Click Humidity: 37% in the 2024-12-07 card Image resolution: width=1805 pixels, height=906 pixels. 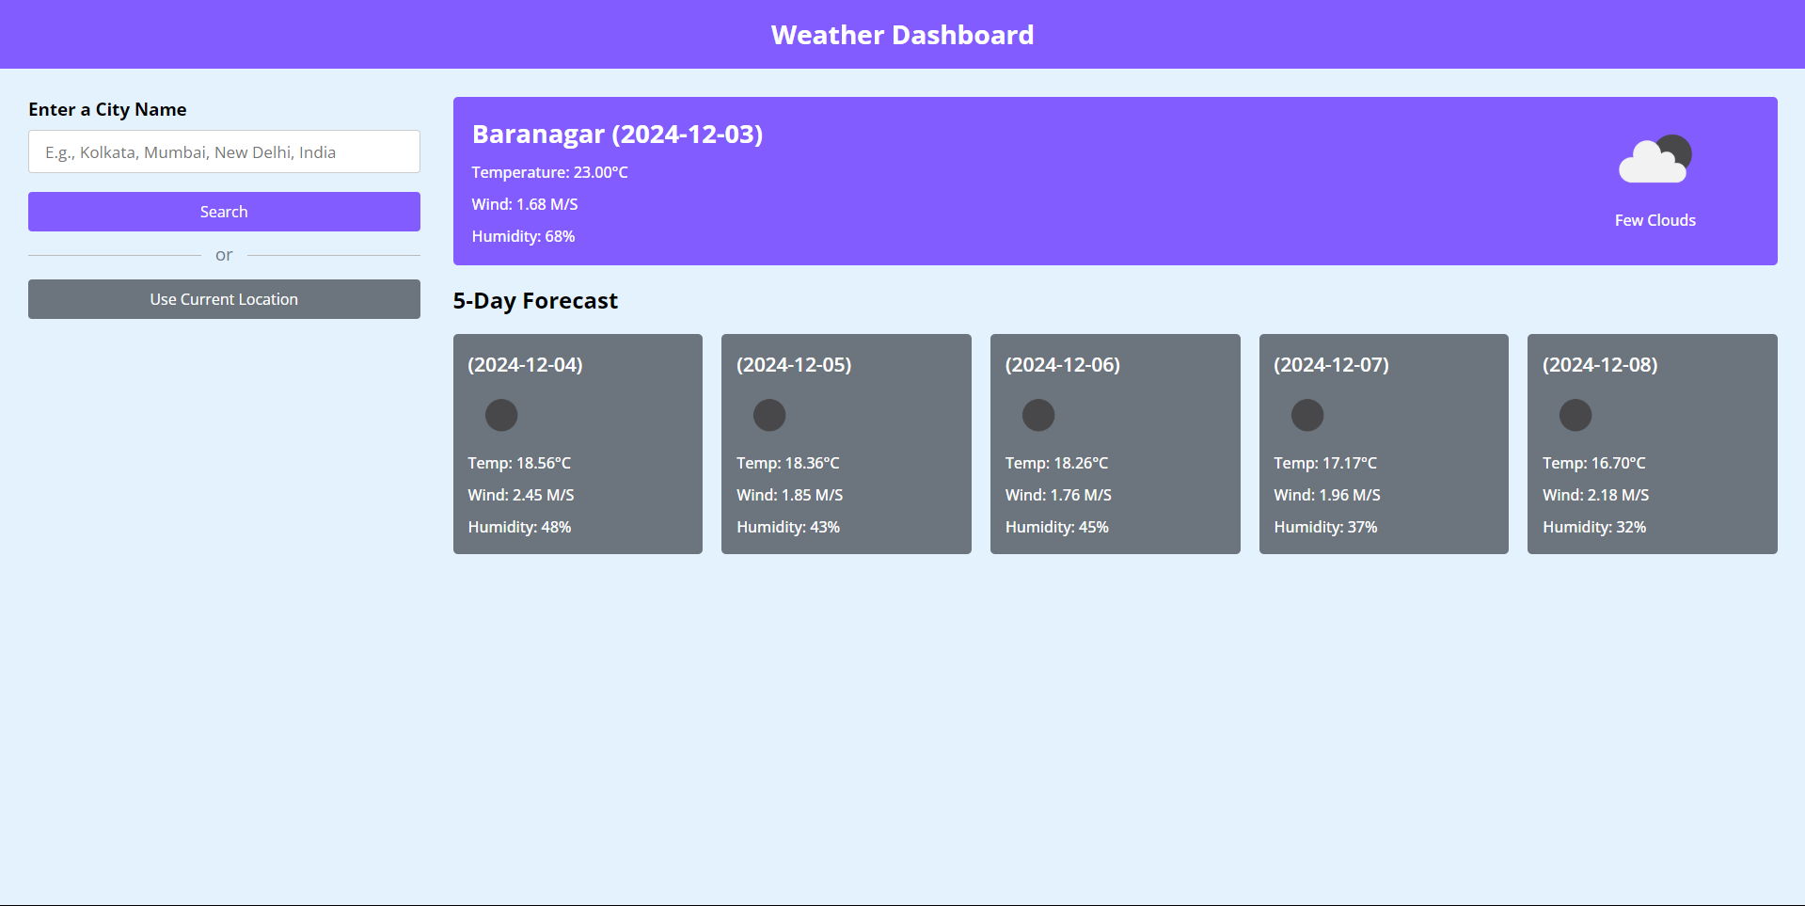click(x=1325, y=527)
